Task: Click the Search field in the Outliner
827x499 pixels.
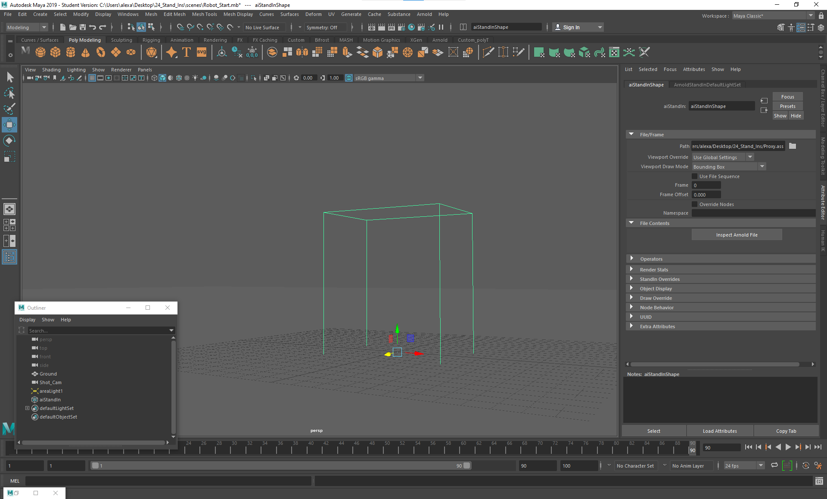Action: [x=95, y=330]
